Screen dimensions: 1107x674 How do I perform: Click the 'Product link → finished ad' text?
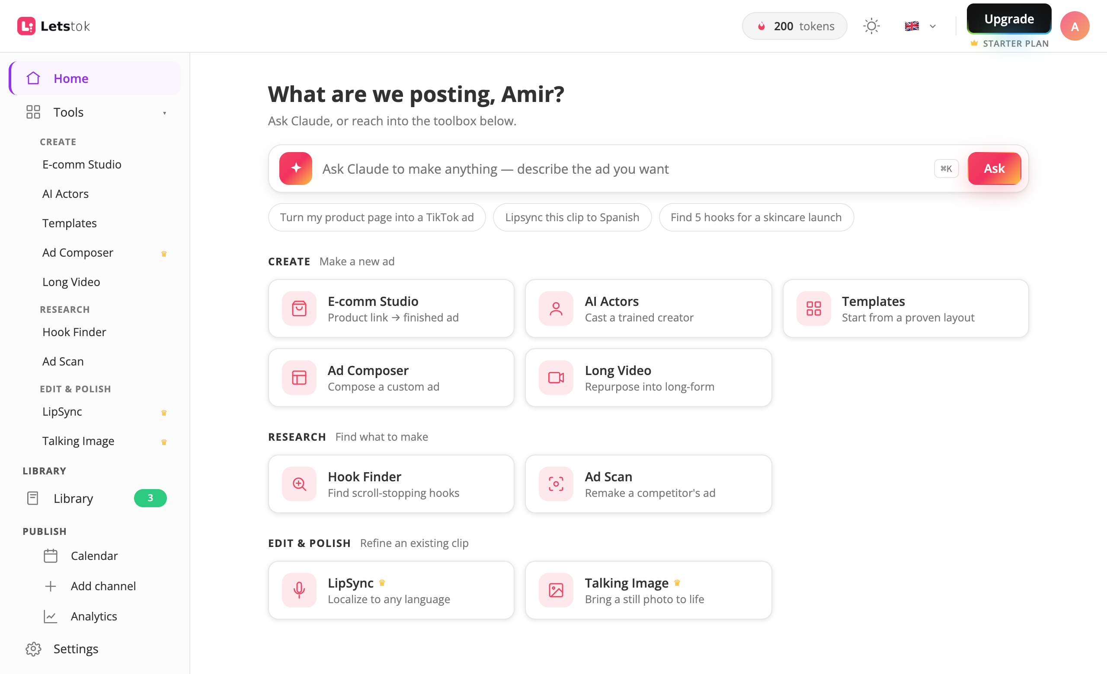click(x=393, y=317)
